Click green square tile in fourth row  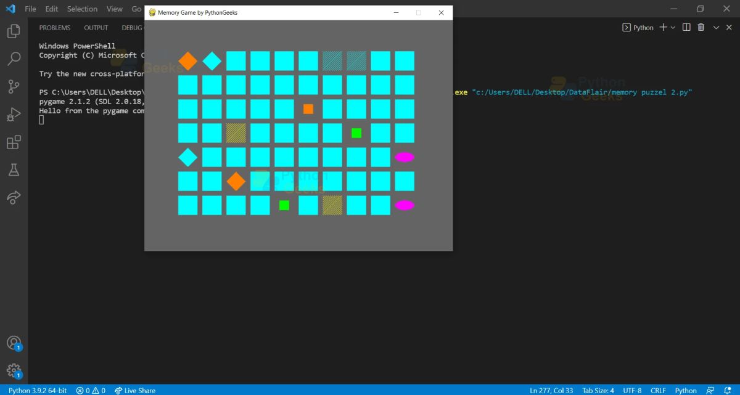[x=356, y=133]
